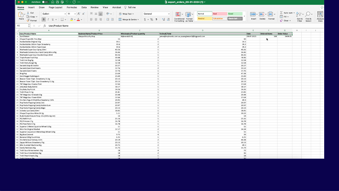Open the Formulas ribbon tab
Screen dimensions: 339x191
(72, 7)
